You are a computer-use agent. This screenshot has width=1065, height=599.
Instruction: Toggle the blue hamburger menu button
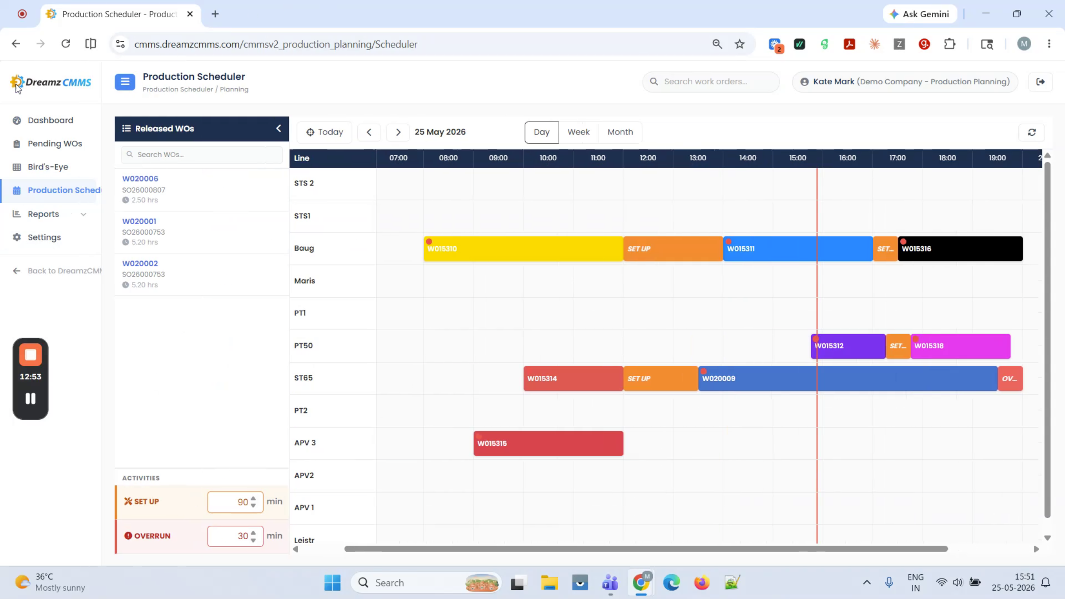pyautogui.click(x=125, y=82)
